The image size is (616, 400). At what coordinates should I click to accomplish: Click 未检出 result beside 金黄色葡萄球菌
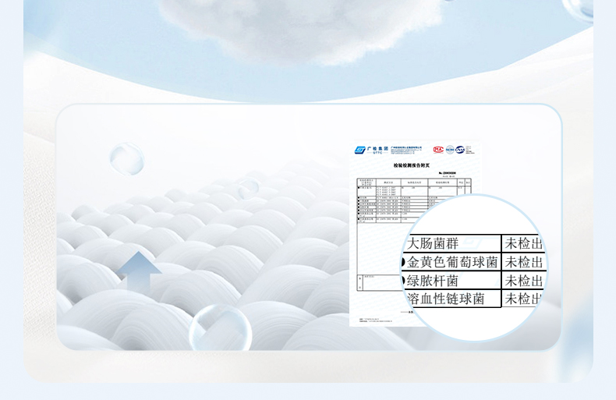point(523,262)
